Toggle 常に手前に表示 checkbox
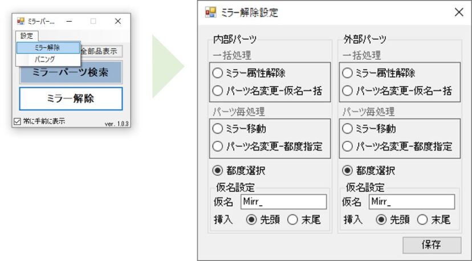Image resolution: width=472 pixels, height=261 pixels. [17, 121]
